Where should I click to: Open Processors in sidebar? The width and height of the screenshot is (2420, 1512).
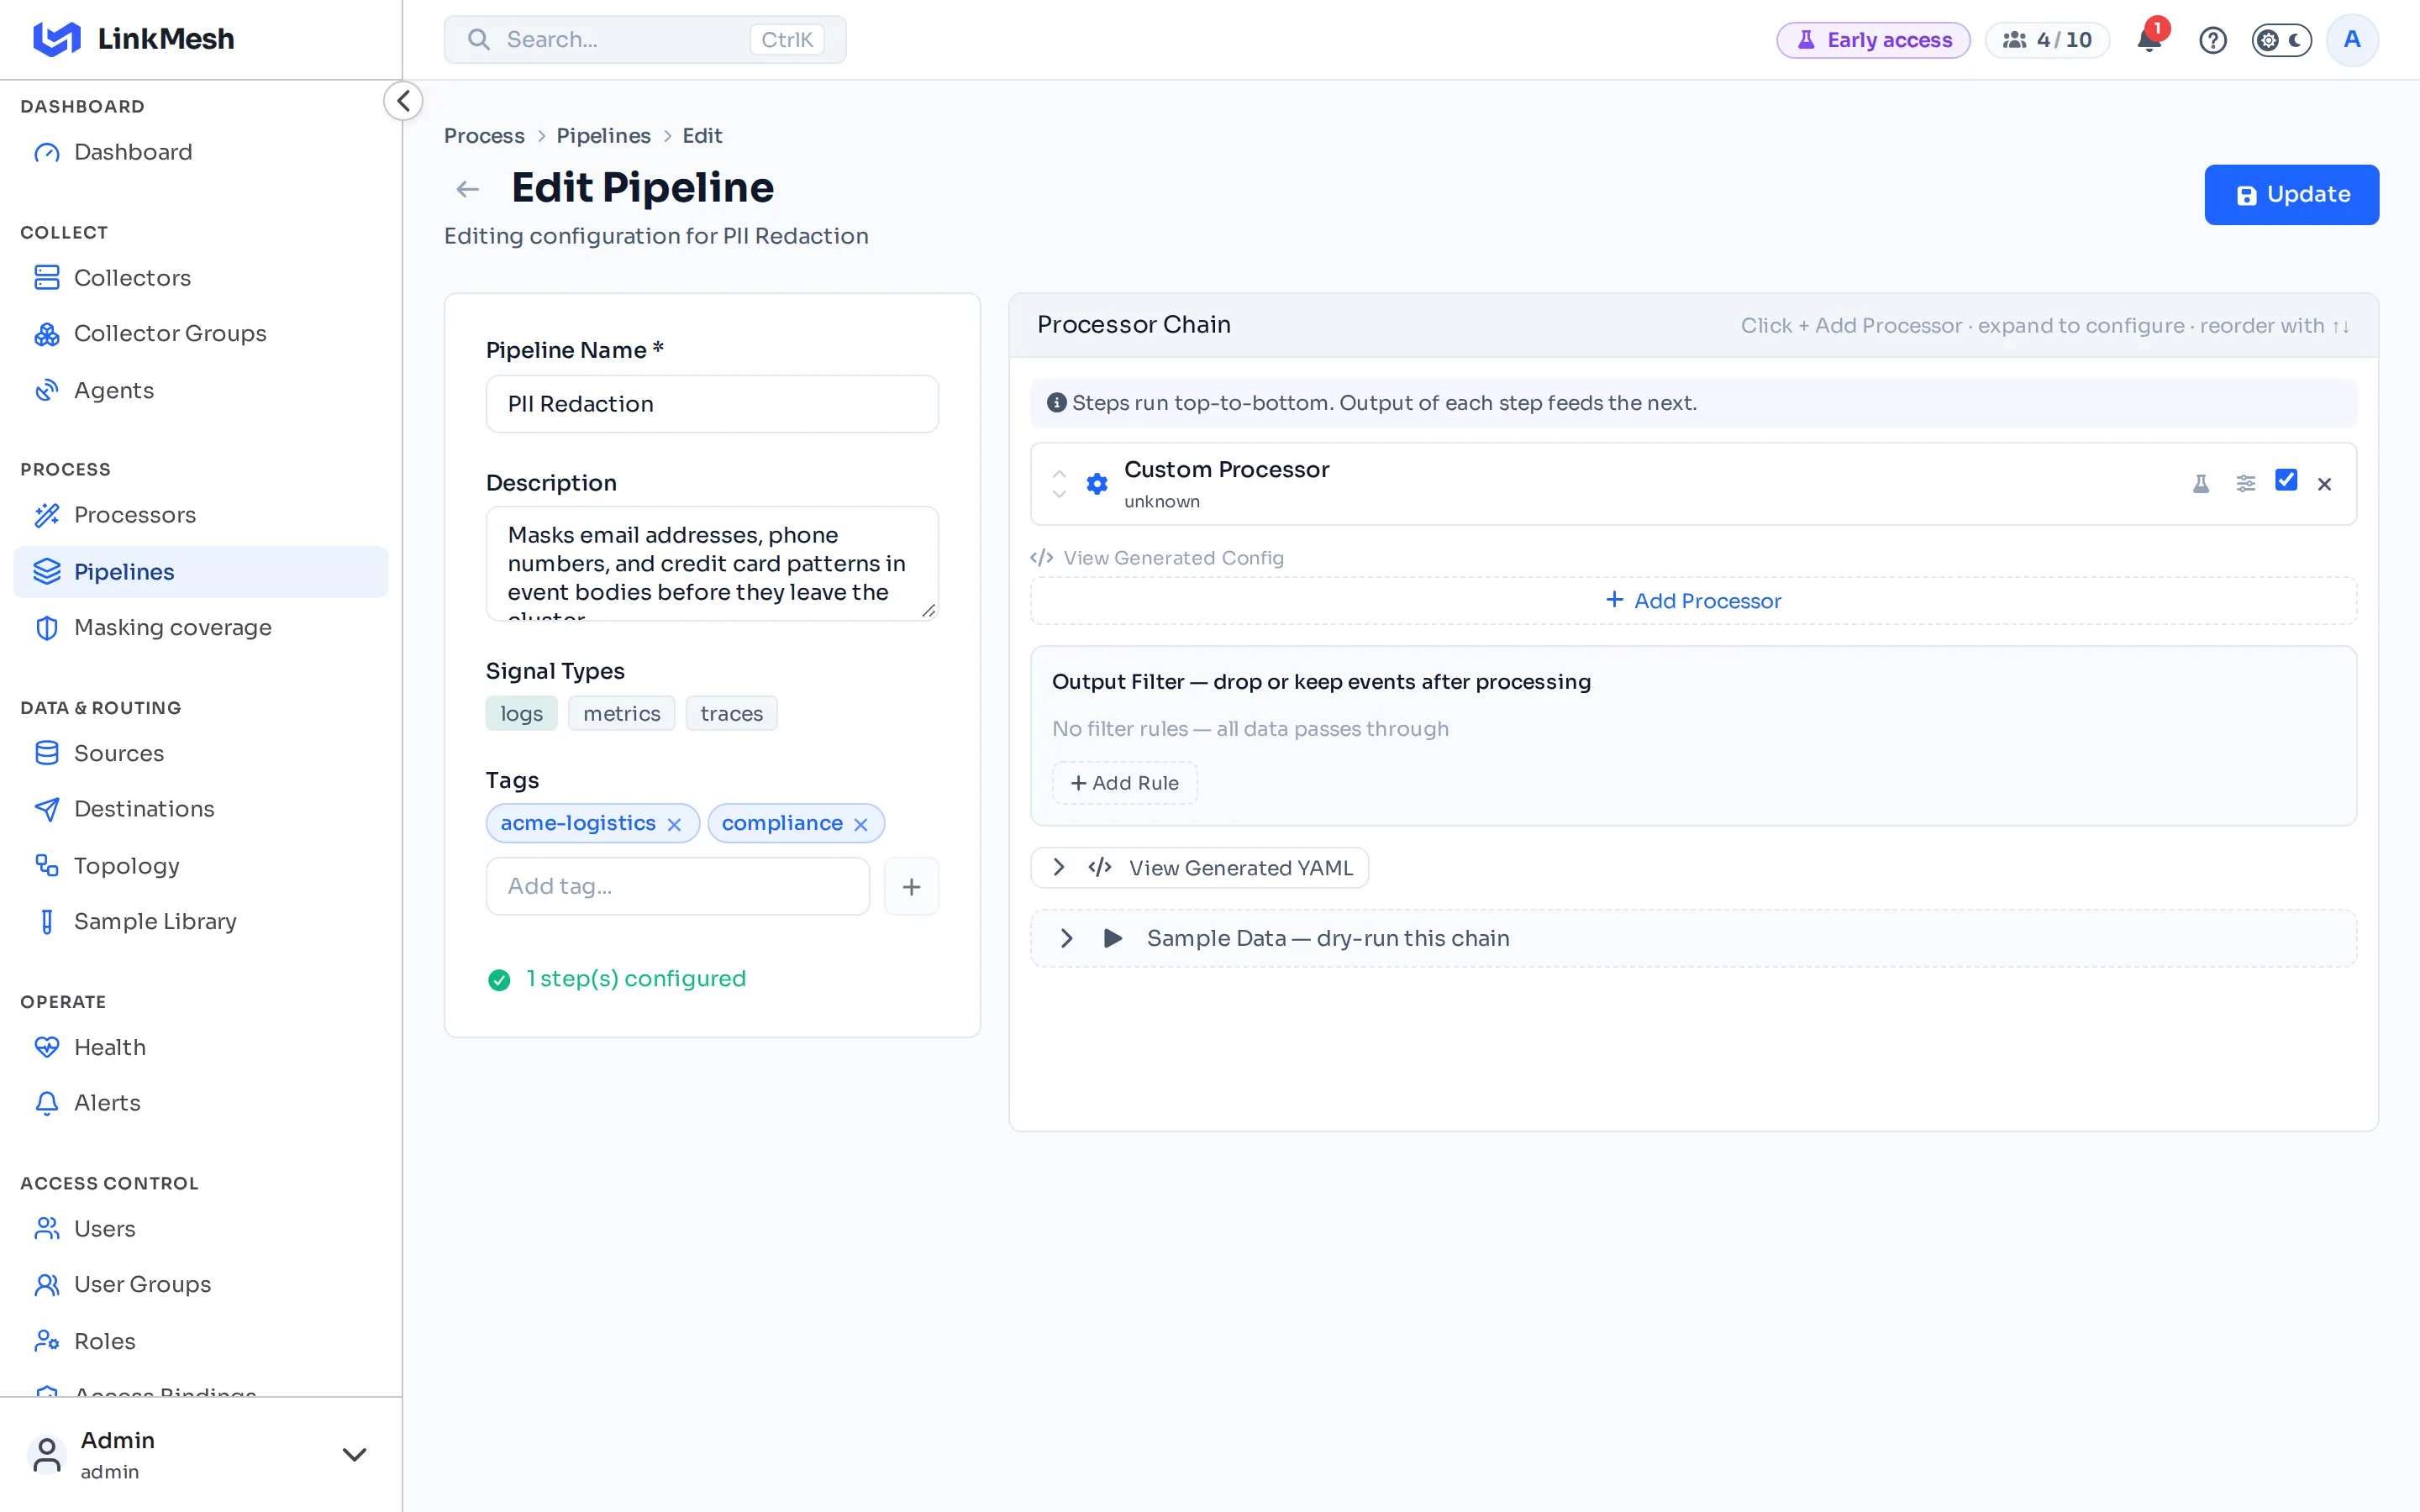click(x=201, y=515)
